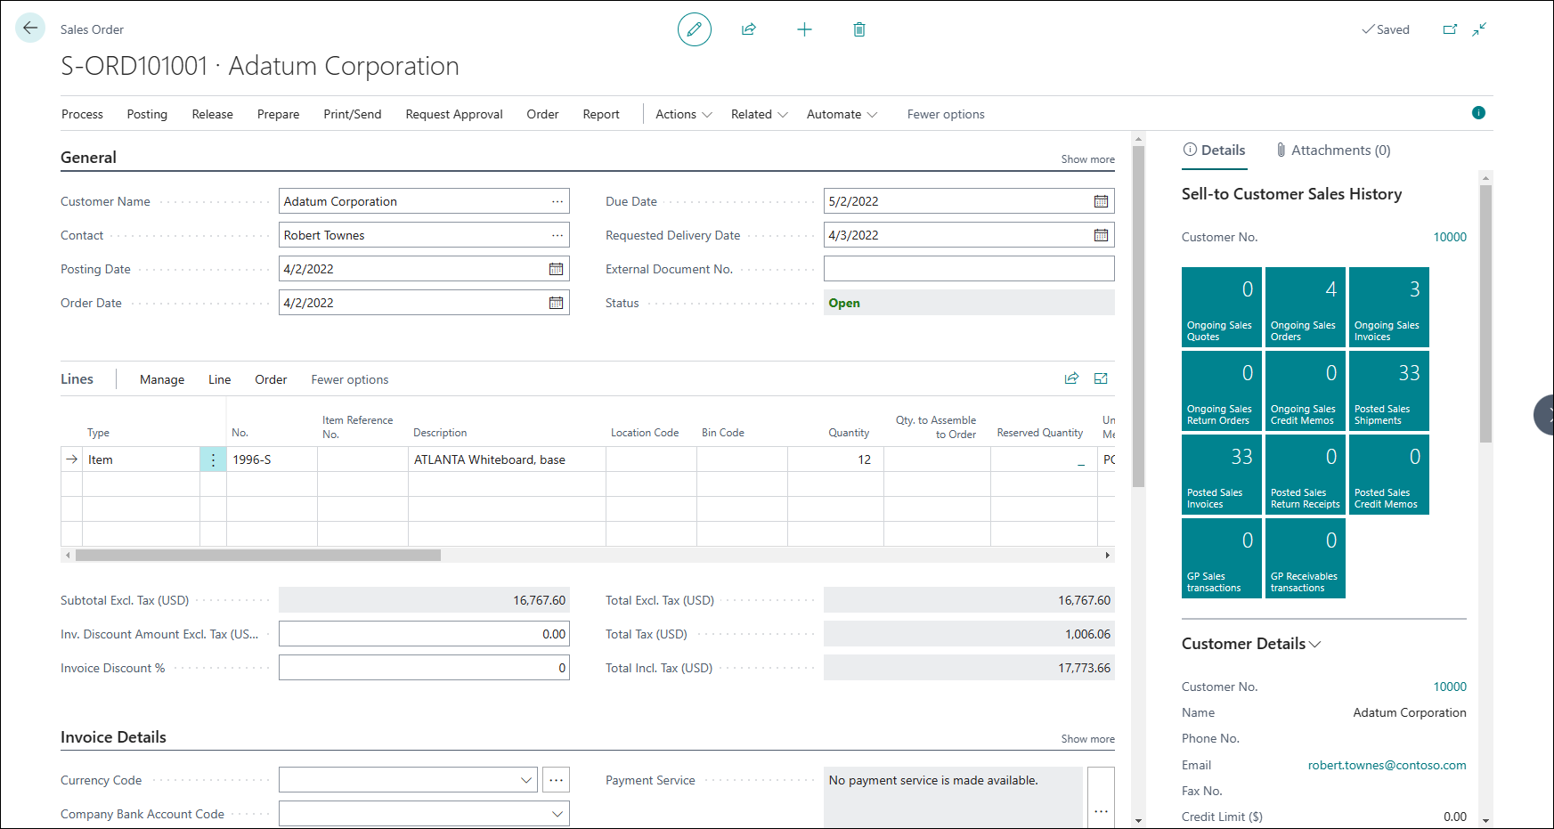Open the Print/Send menu
Image resolution: width=1554 pixels, height=829 pixels.
(353, 114)
